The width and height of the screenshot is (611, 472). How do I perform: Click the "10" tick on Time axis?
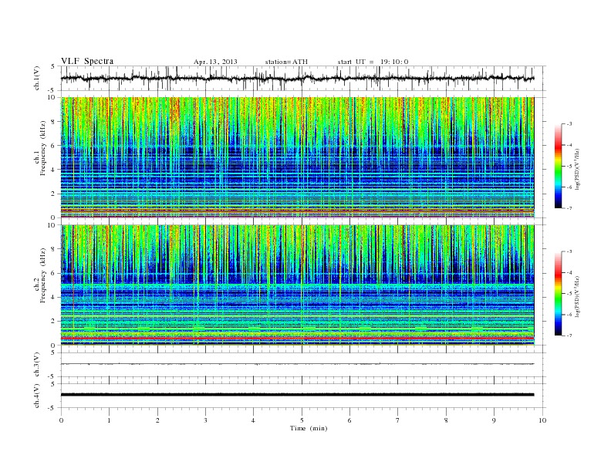(x=542, y=420)
